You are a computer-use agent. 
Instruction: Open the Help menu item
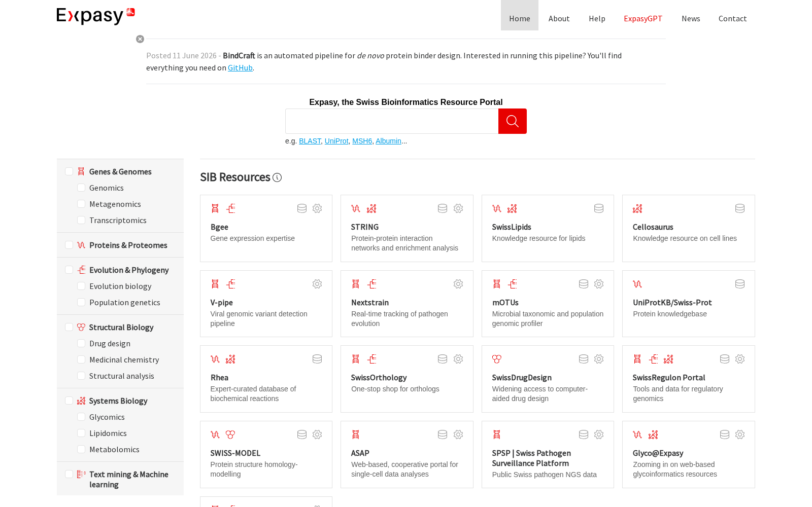coord(597,18)
